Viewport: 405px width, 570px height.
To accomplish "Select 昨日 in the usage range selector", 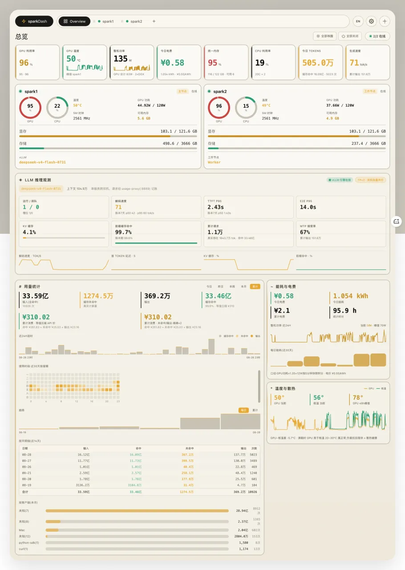I will coord(220,286).
